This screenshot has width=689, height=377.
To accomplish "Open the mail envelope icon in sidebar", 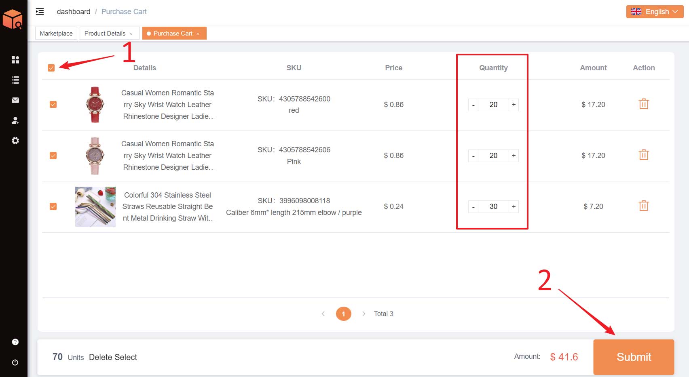I will tap(15, 100).
